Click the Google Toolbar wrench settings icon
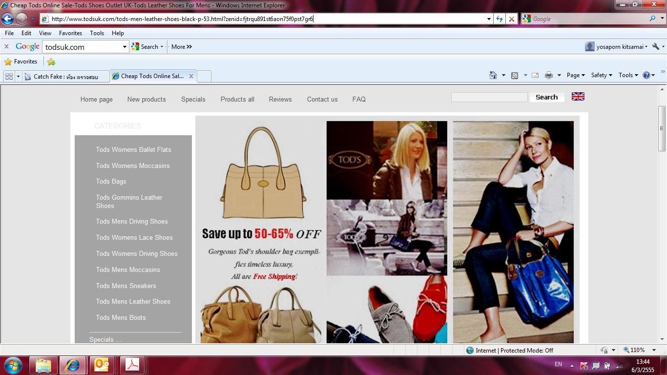 pyautogui.click(x=656, y=47)
